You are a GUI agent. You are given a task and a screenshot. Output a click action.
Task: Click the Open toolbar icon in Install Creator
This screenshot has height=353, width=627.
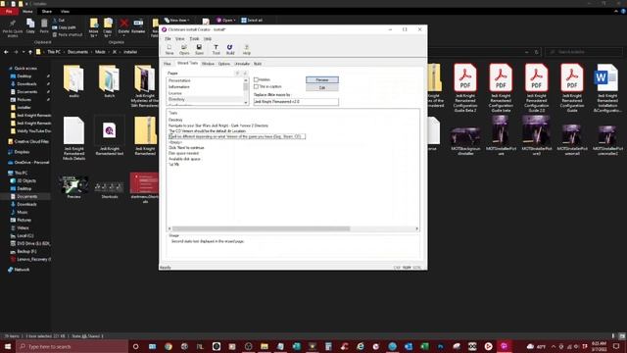click(184, 50)
